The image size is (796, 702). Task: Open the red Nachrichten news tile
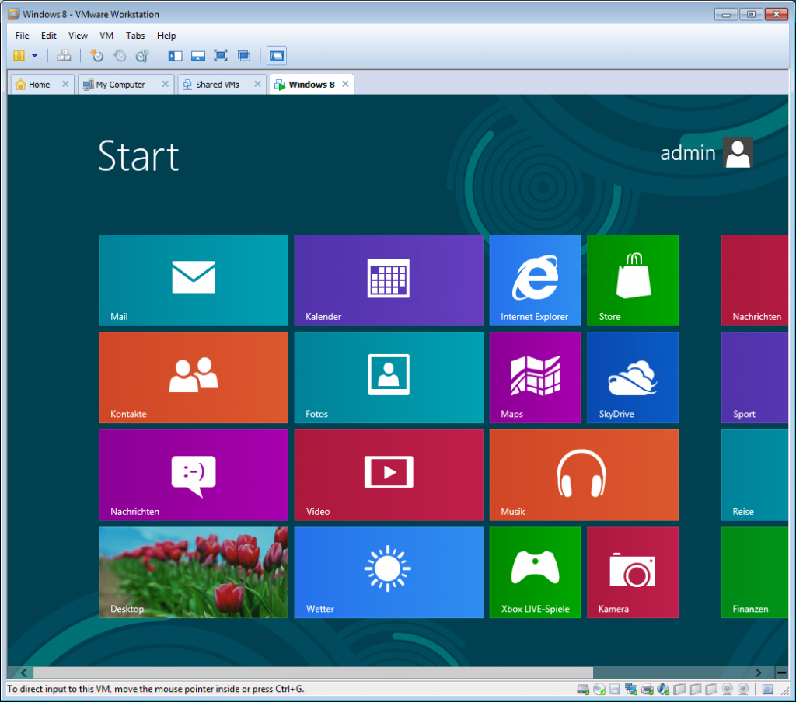(x=755, y=280)
